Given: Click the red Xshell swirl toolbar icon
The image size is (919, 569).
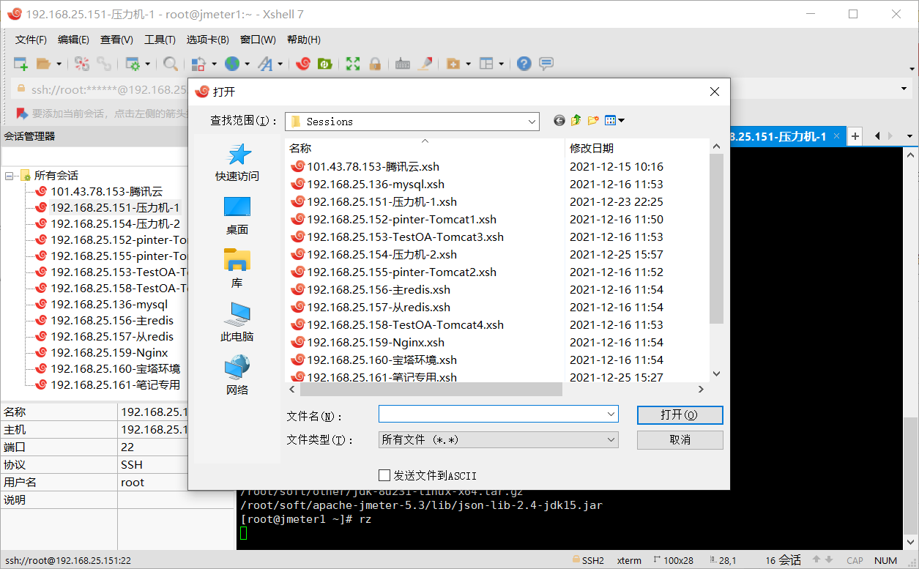Looking at the screenshot, I should 303,64.
